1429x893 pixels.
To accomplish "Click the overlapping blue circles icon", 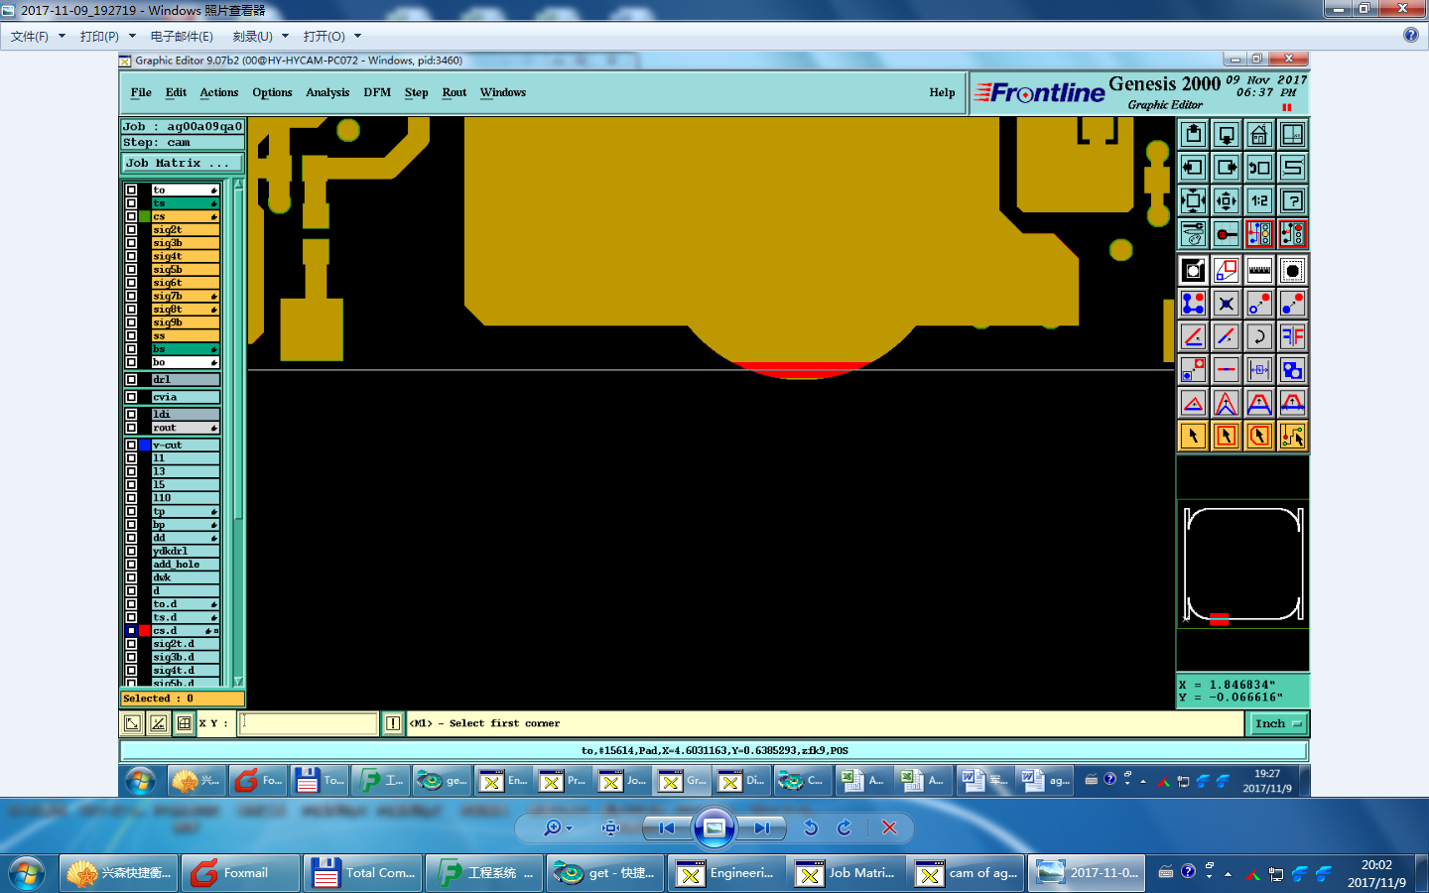I will coord(1292,370).
